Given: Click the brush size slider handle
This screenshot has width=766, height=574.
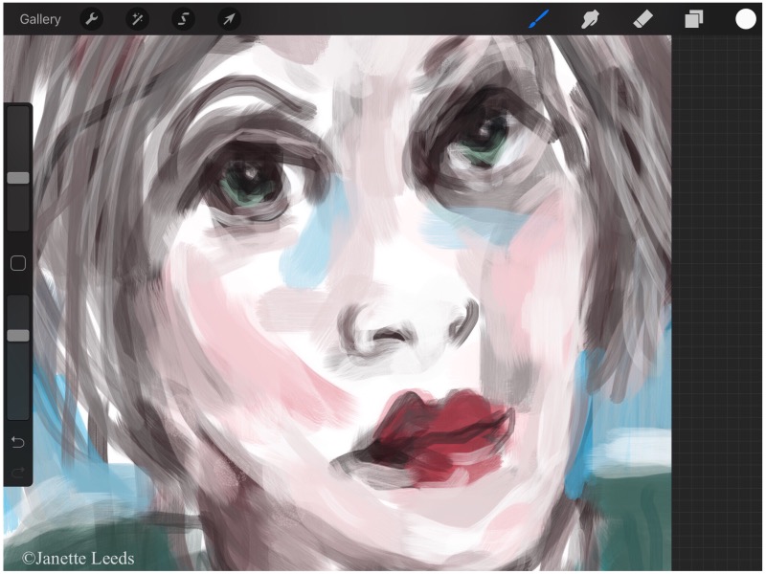Looking at the screenshot, I should [x=18, y=178].
